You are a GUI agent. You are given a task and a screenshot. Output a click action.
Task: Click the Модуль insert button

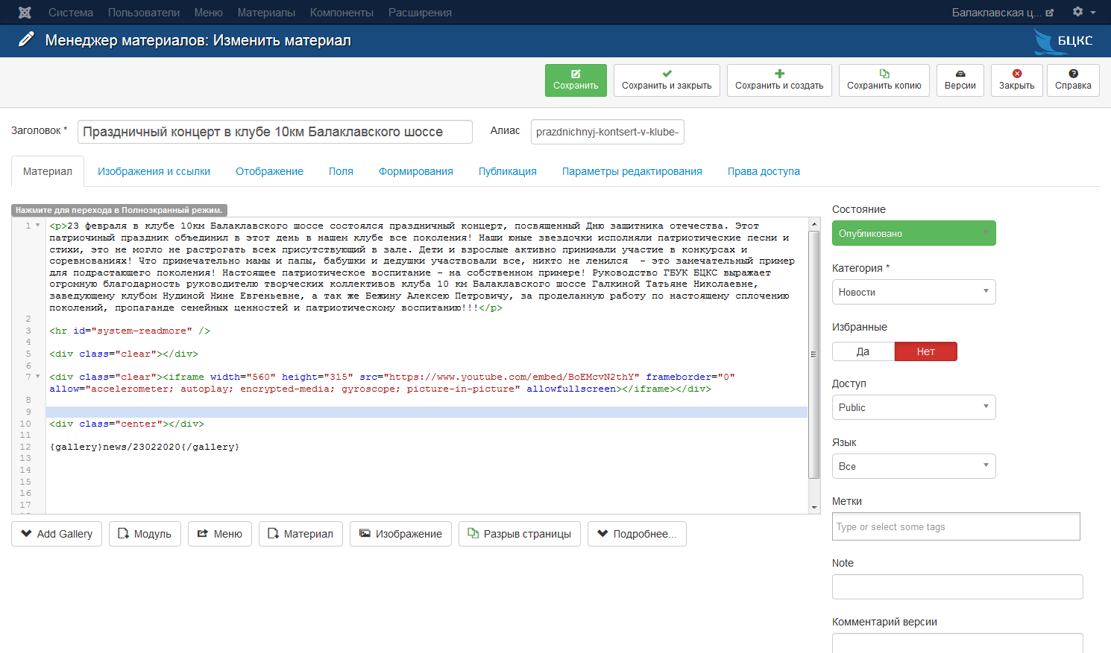tap(145, 534)
